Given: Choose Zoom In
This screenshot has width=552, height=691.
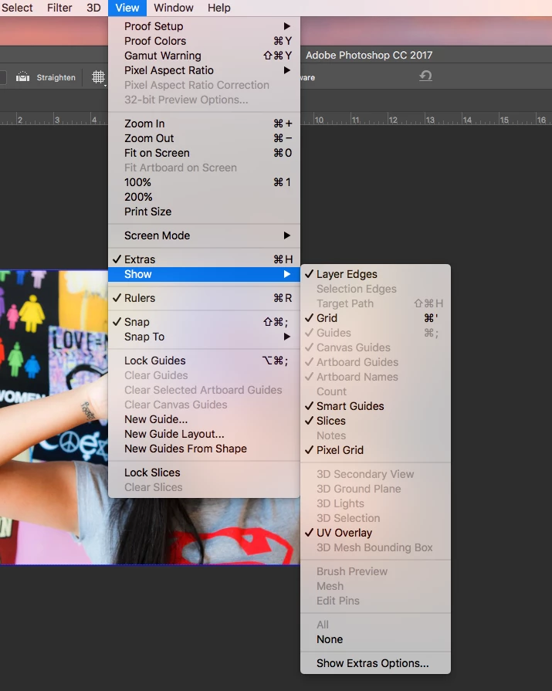Looking at the screenshot, I should tap(204, 124).
